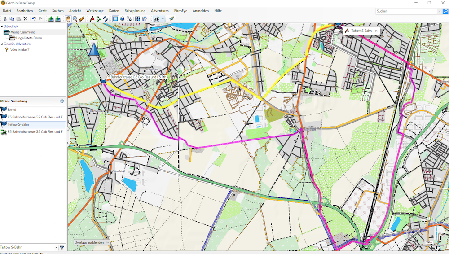Viewport: 449px width, 254px height.
Task: Select the hand pan tool
Action: (68, 19)
